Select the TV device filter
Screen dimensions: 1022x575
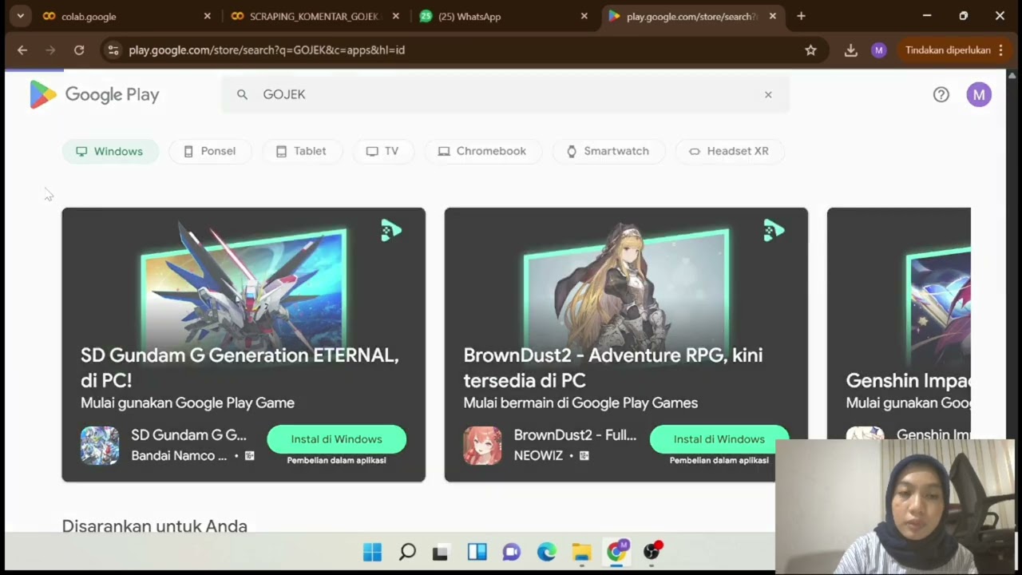(x=382, y=151)
